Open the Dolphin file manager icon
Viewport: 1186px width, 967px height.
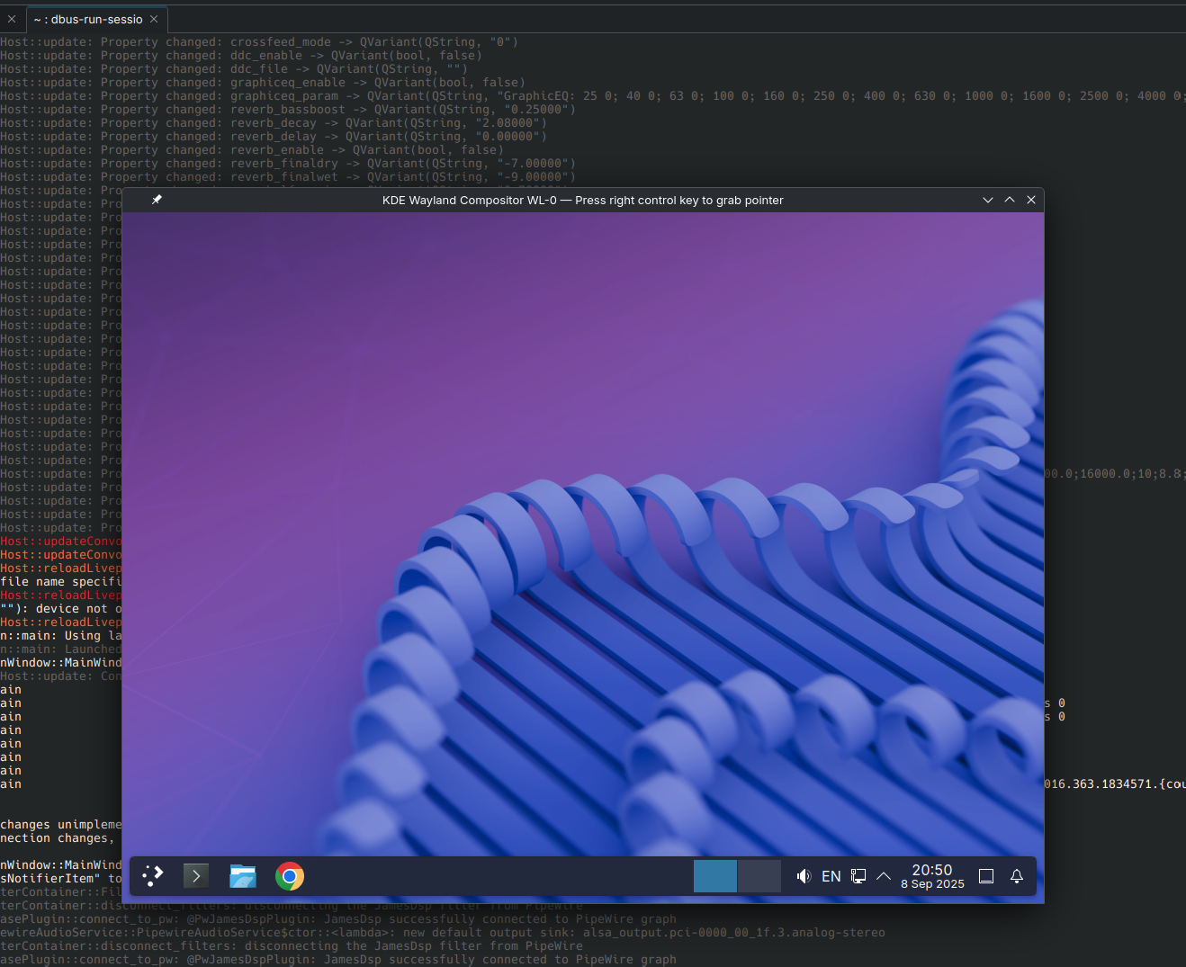[243, 876]
